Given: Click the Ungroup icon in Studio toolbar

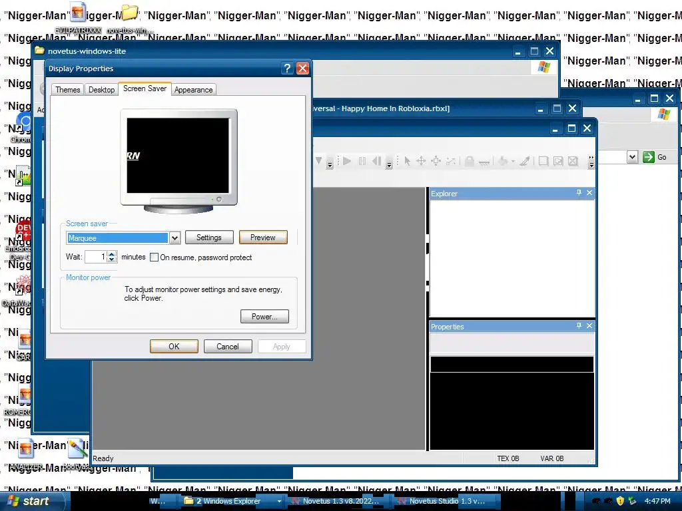Looking at the screenshot, I should point(573,161).
